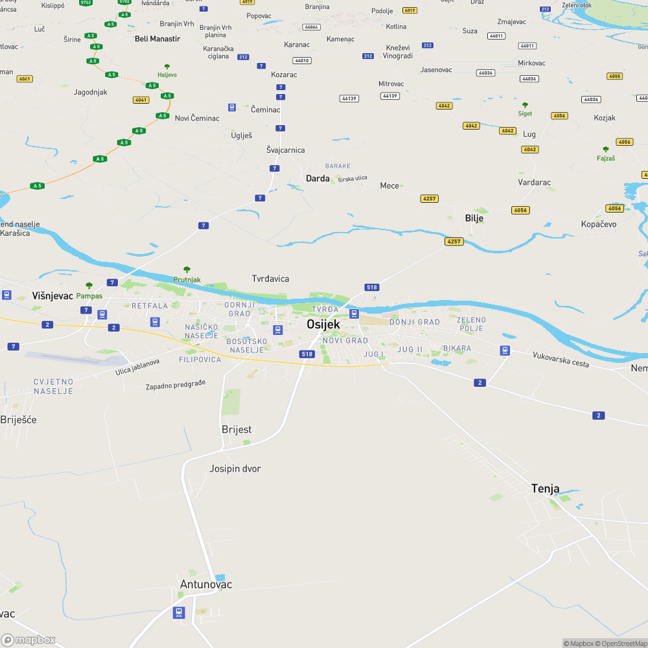Click the train station icon near Bikara

(505, 351)
